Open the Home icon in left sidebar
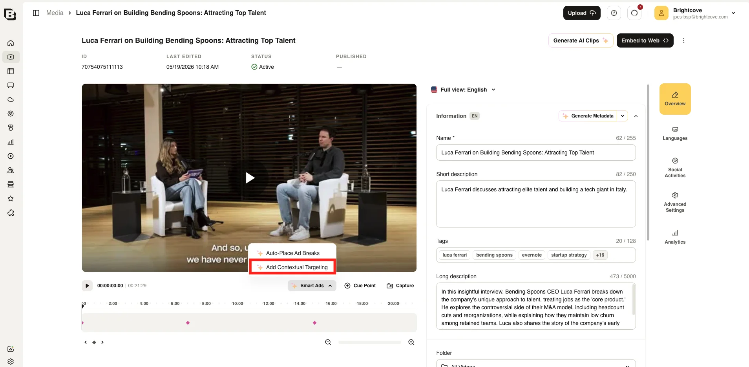 pos(11,43)
